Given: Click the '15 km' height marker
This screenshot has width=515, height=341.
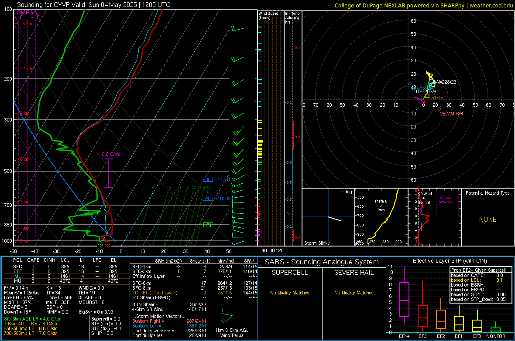Looking at the screenshot, I should [x=26, y=24].
